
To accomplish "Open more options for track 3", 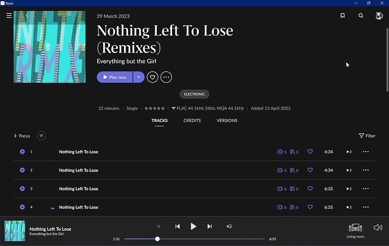I will pyautogui.click(x=366, y=188).
